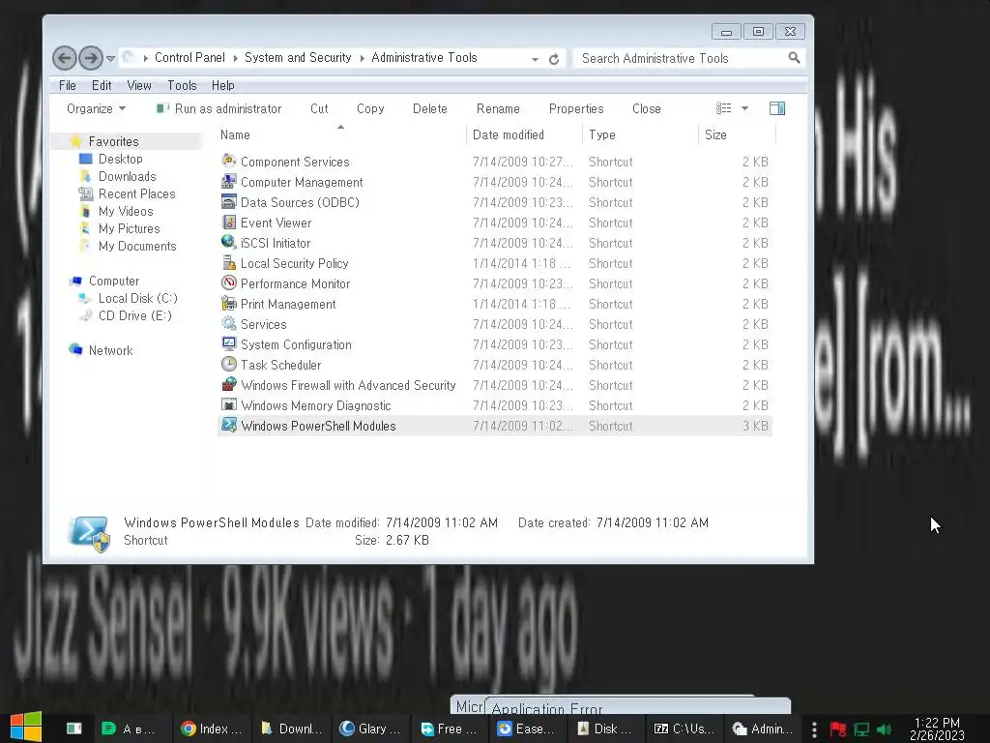Open Services gear icon
Viewport: 990px width, 743px height.
click(228, 324)
